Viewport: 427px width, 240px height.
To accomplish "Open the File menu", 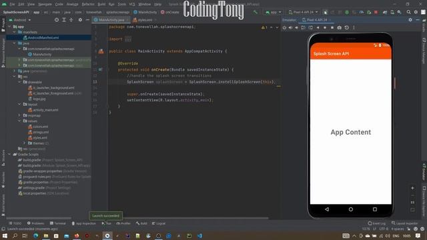I will tap(12, 5).
